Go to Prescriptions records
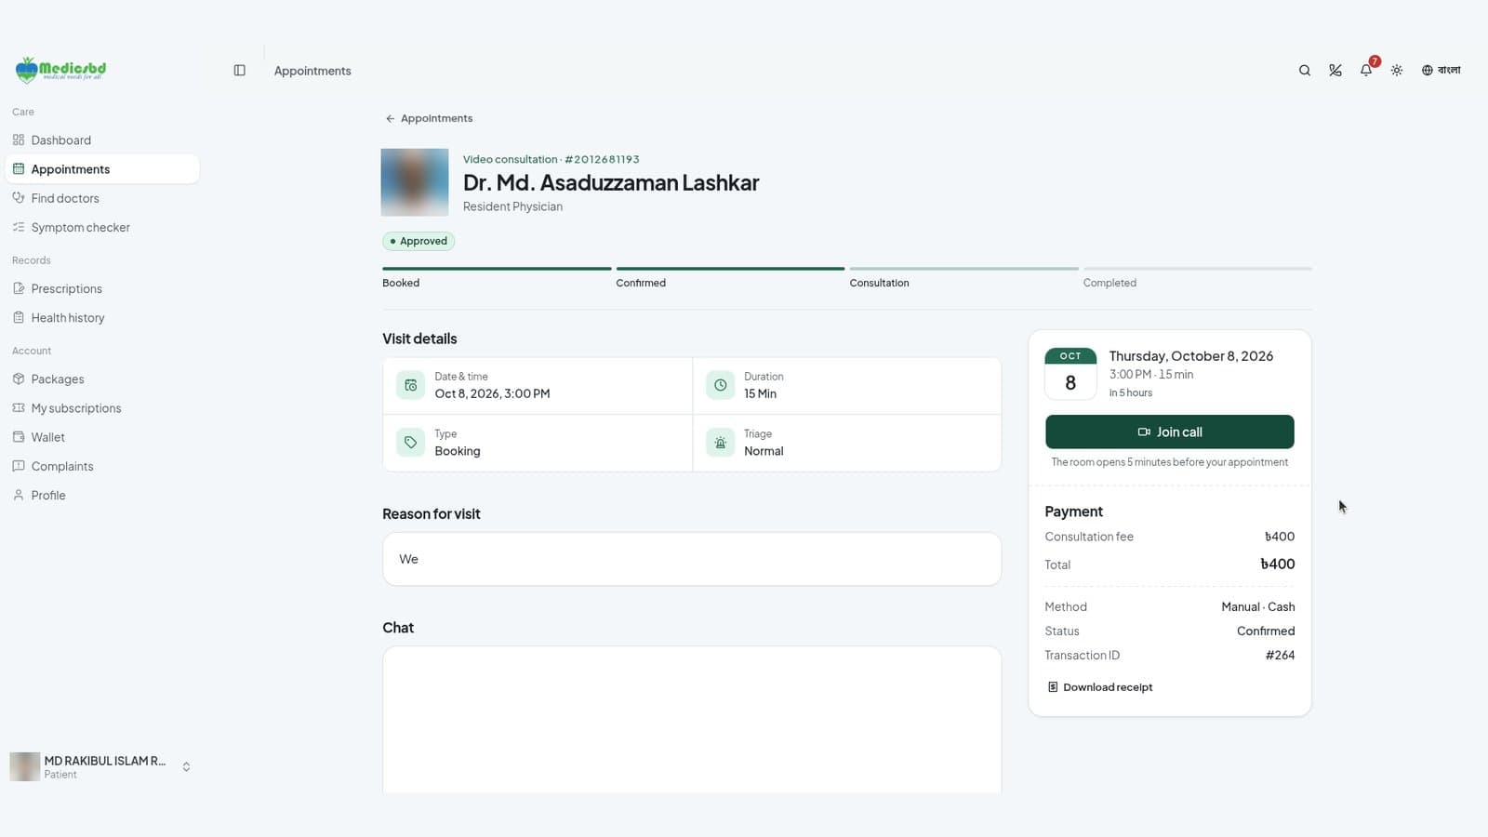This screenshot has width=1488, height=837. tap(102, 288)
